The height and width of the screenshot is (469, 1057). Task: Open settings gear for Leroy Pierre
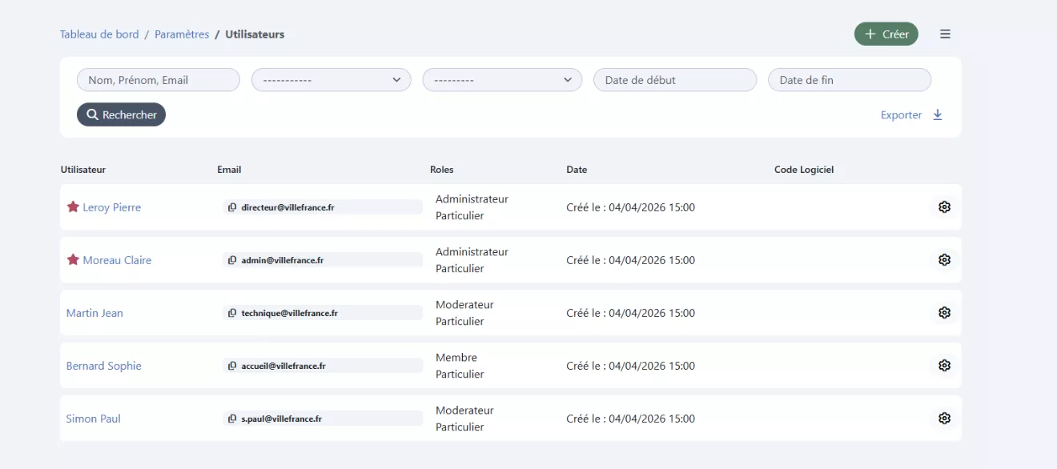(944, 207)
